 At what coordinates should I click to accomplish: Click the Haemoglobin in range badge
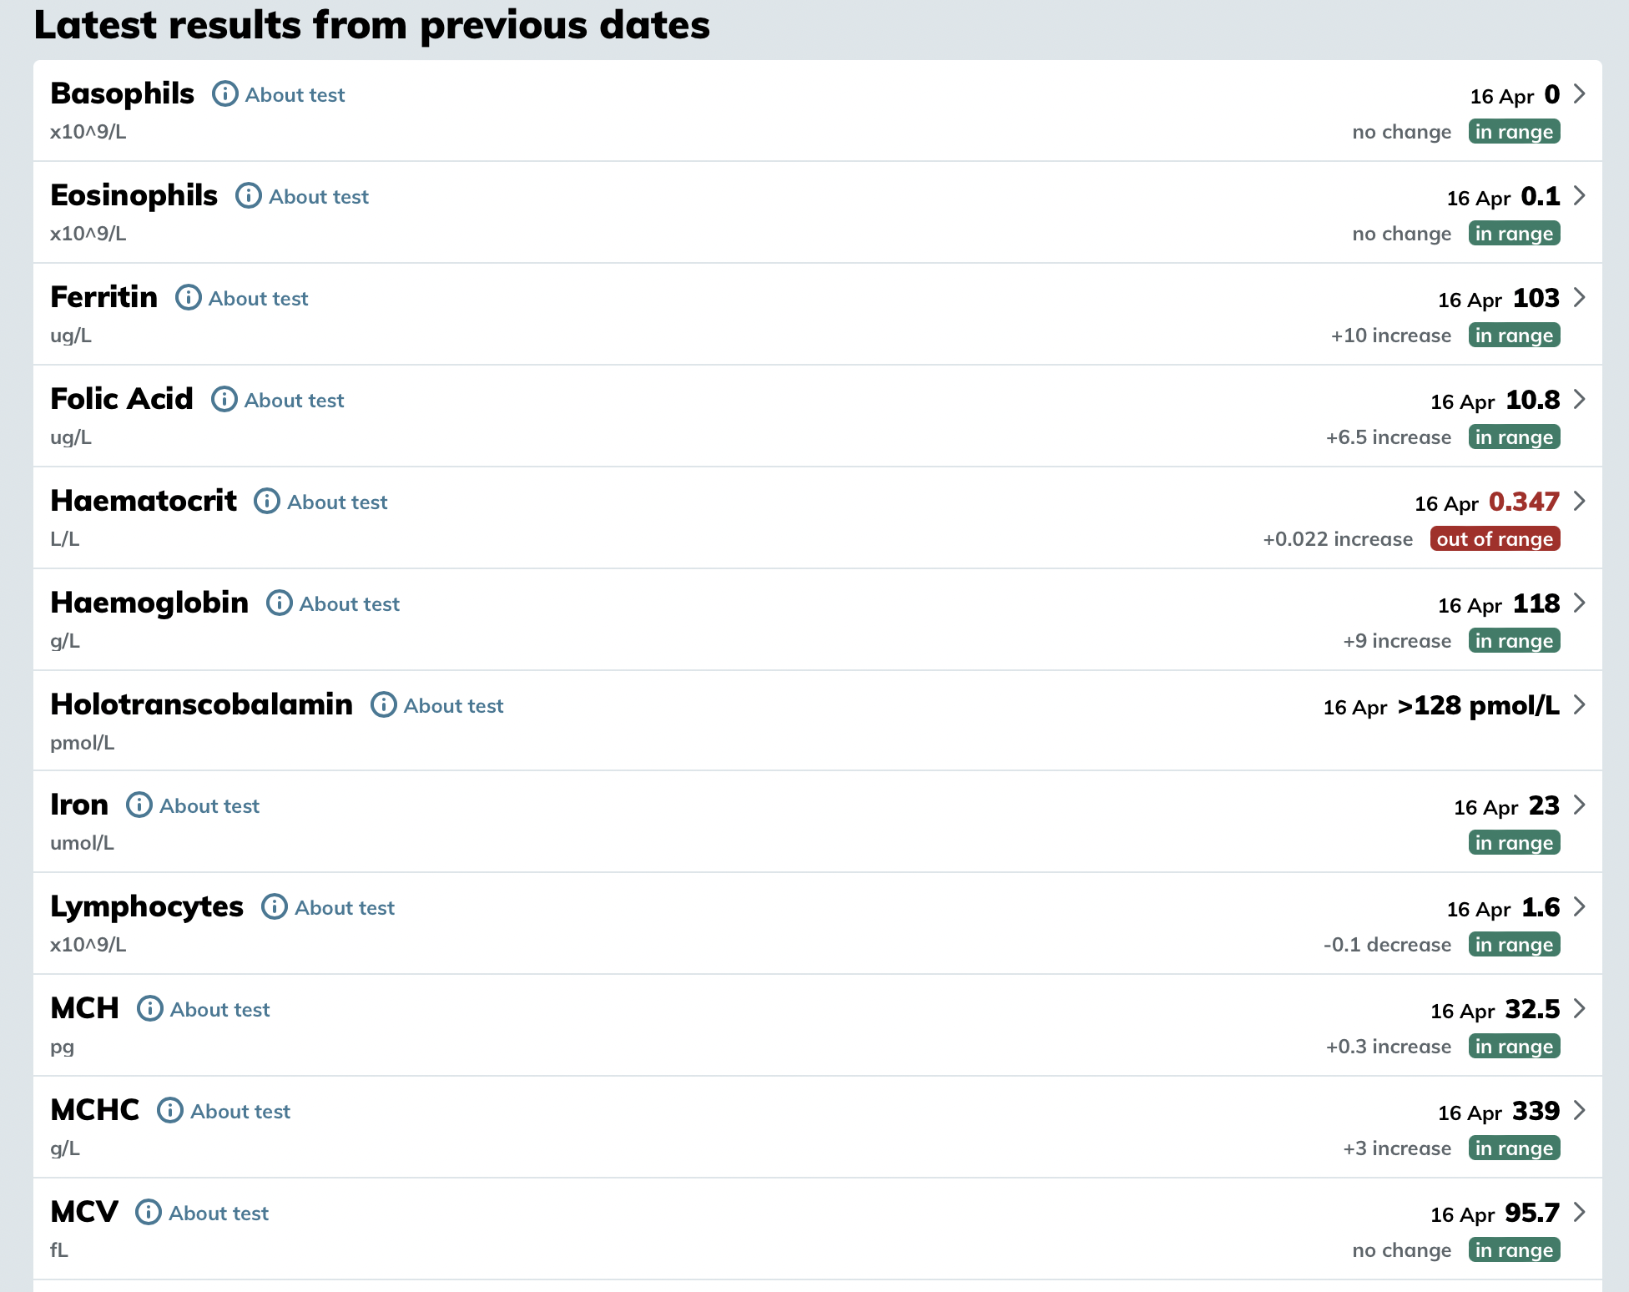1514,641
